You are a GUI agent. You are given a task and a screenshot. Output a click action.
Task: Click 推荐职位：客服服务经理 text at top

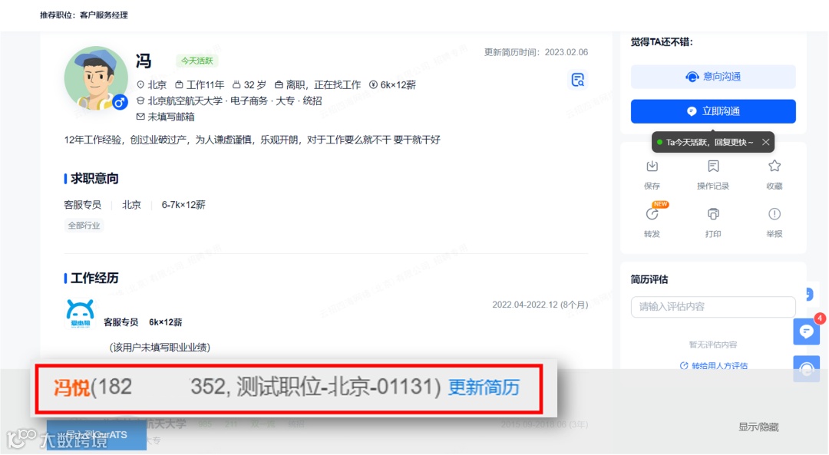pyautogui.click(x=84, y=15)
